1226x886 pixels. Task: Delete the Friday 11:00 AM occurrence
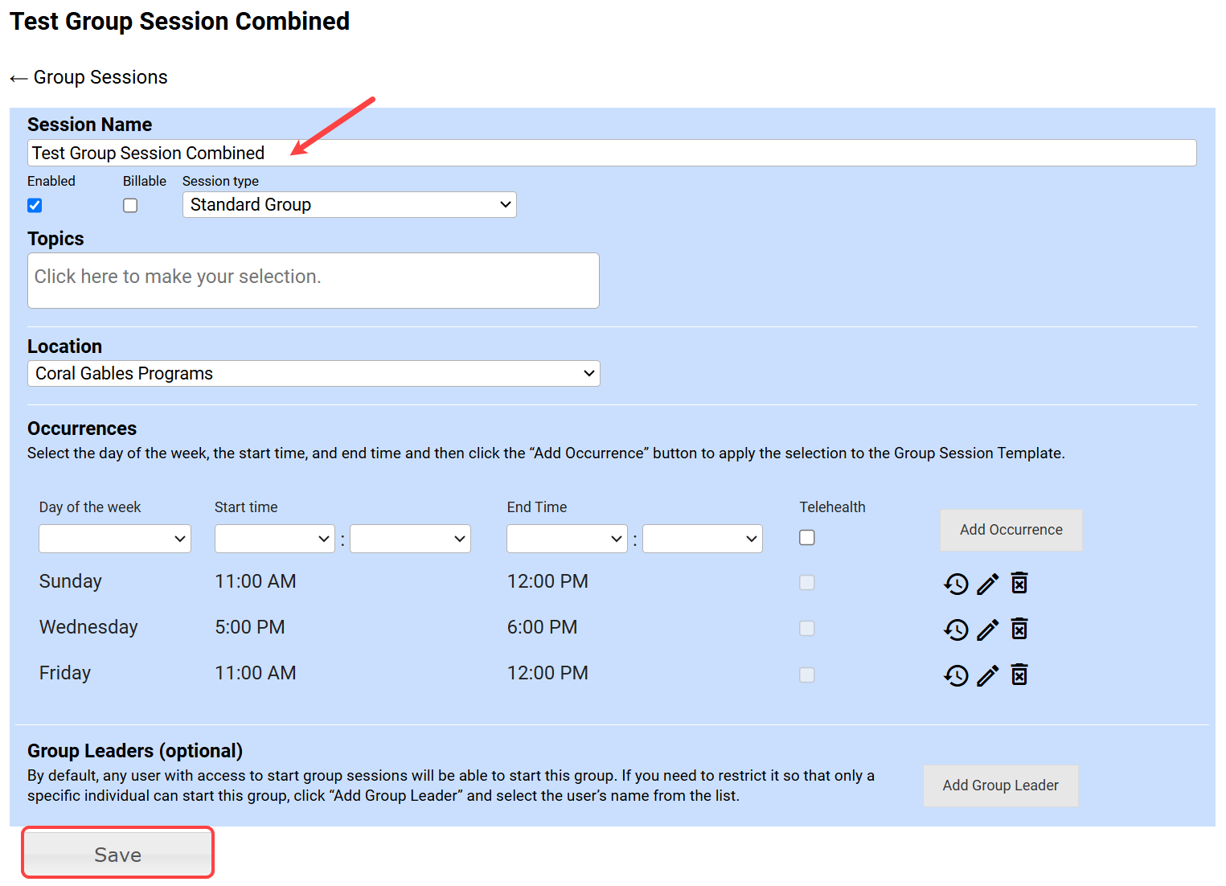tap(1019, 675)
